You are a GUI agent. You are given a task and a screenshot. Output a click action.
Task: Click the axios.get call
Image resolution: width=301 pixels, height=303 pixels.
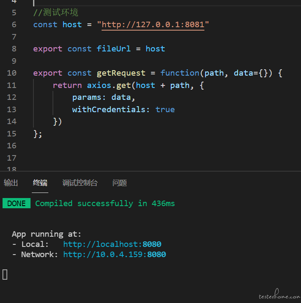point(109,85)
